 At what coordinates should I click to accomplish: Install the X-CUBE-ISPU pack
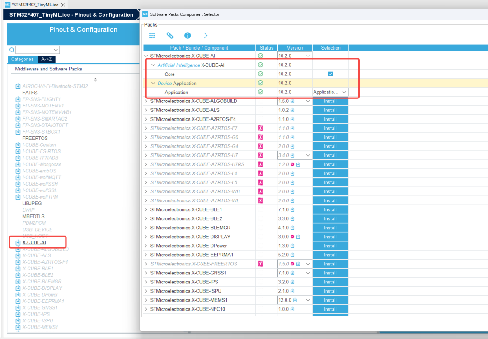pos(330,291)
